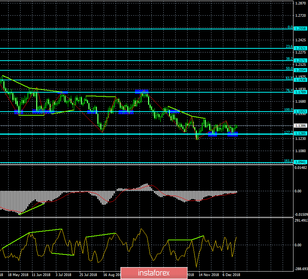
Task: Click the 1.2558 Fibonacci 0.0 price label
Action: coord(300,29)
